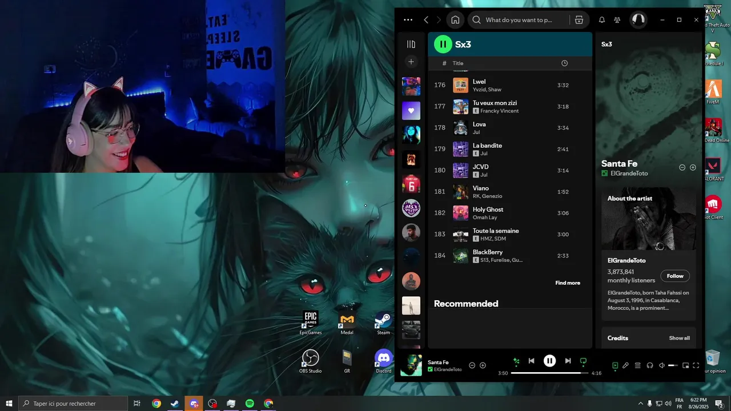Viewport: 731px width, 411px height.
Task: Open Windows Start menu
Action: point(9,404)
